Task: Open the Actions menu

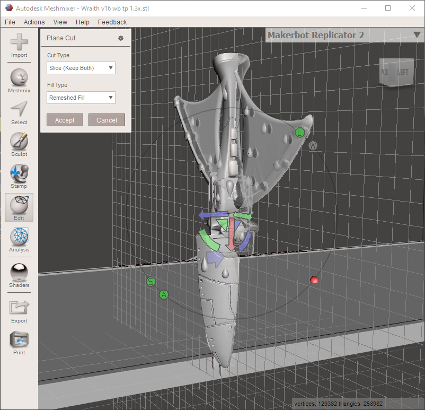Action: (x=34, y=22)
